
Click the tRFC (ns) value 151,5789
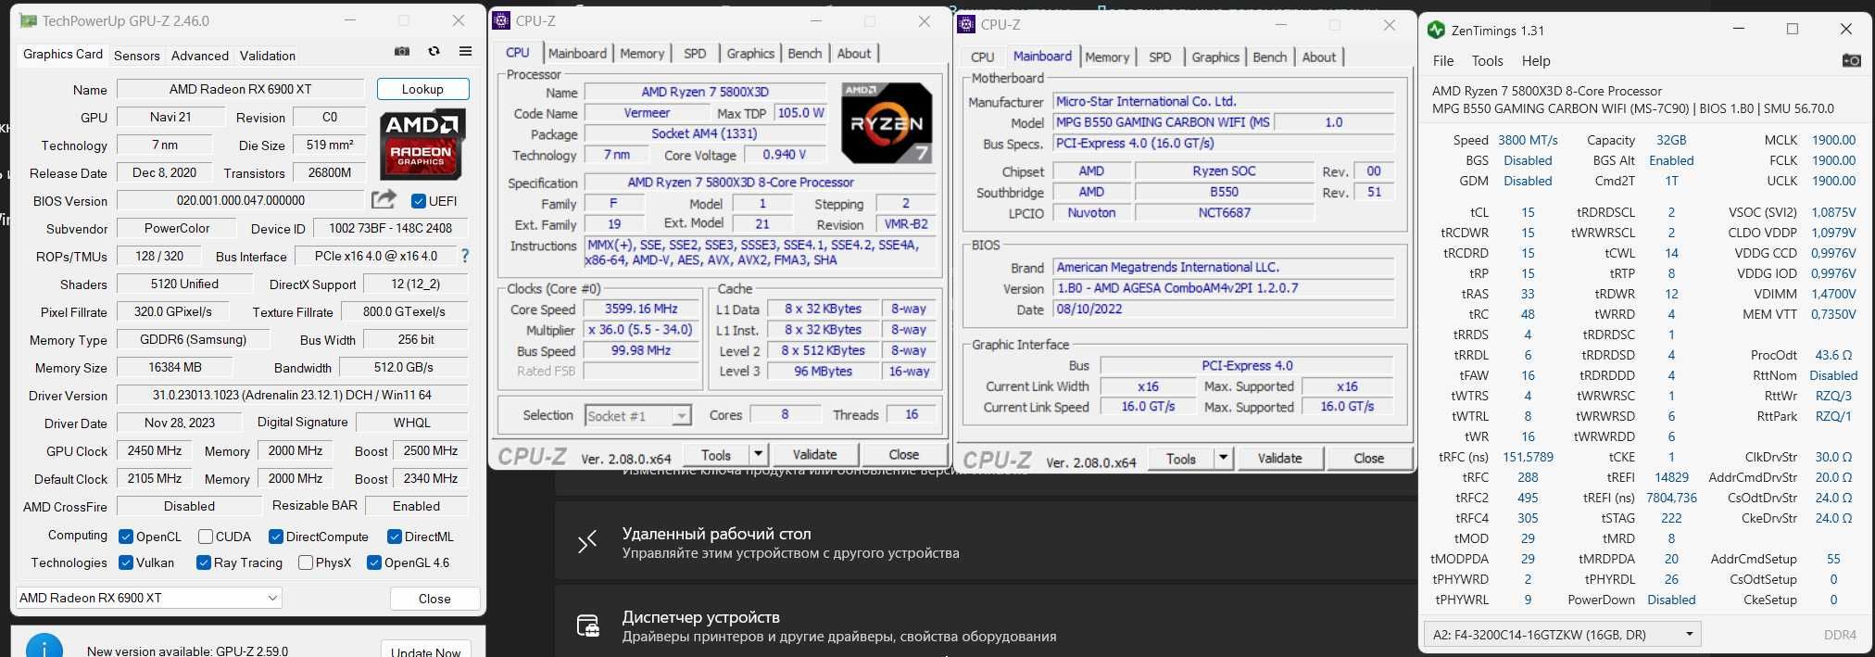pyautogui.click(x=1528, y=457)
